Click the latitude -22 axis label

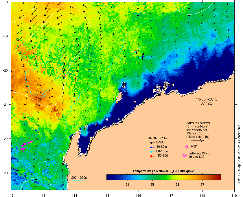(x=5, y=138)
